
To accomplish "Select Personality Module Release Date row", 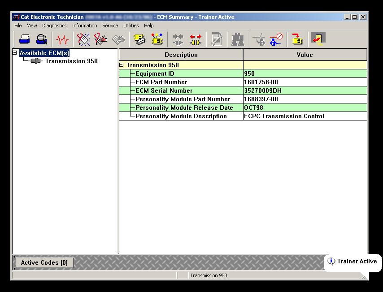I will pos(243,107).
